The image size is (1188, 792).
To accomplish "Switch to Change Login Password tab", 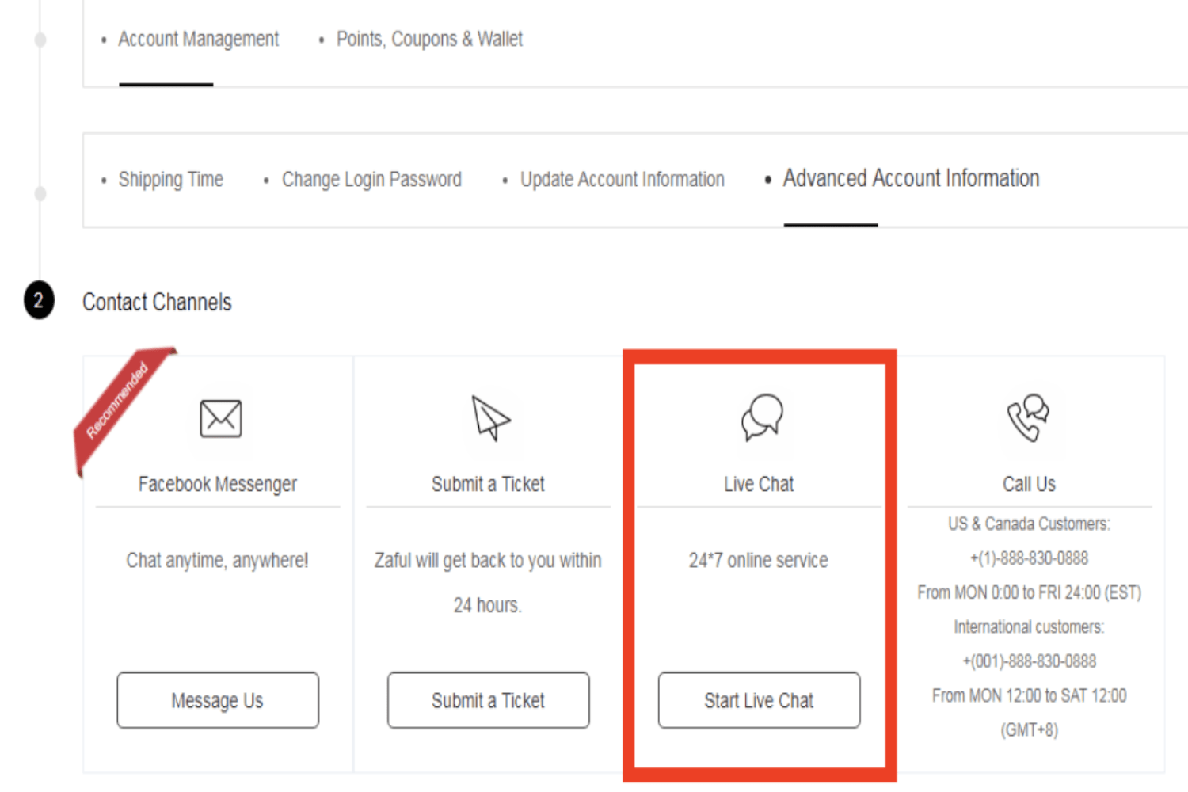I will coord(371,179).
